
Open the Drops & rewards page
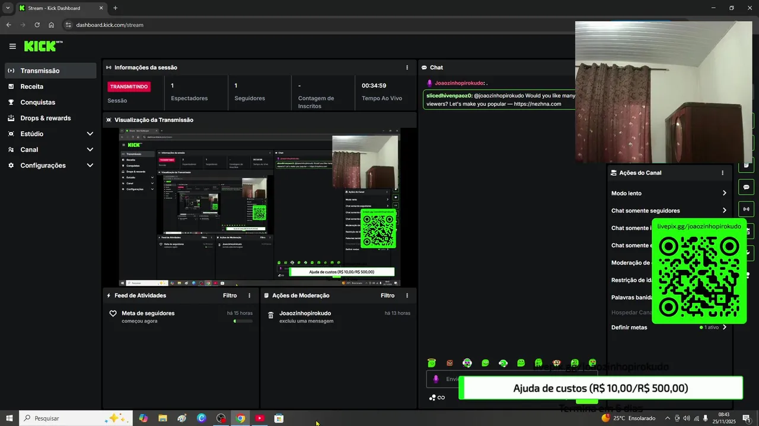pos(50,118)
